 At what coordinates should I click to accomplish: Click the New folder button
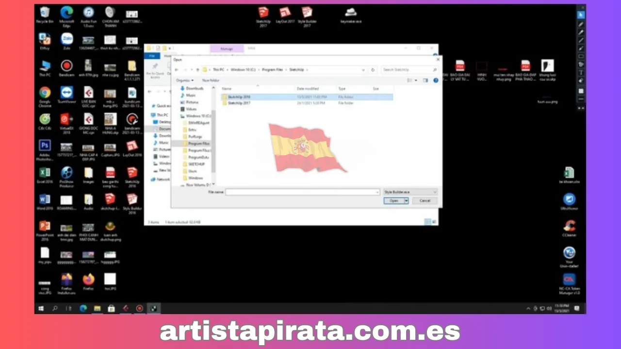pyautogui.click(x=211, y=80)
